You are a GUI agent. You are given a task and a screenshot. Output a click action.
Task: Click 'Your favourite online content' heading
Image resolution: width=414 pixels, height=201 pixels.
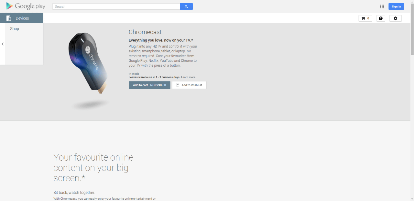(93, 167)
